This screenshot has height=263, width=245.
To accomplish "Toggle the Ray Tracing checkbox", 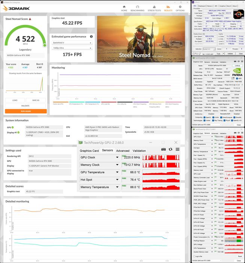I will (x=213, y=121).
